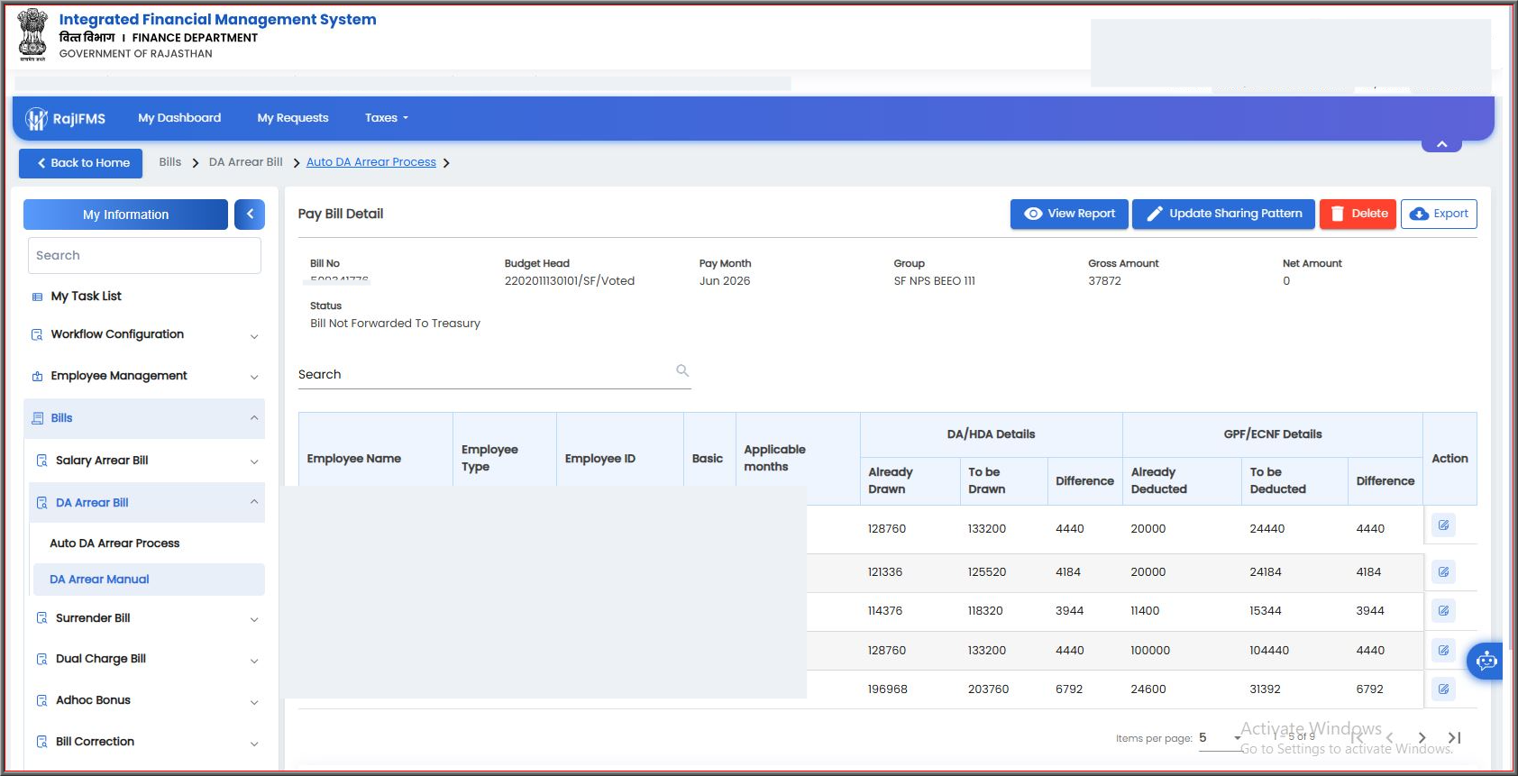Open Workflow Configuration in the sidebar
The image size is (1518, 776).
coord(144,334)
